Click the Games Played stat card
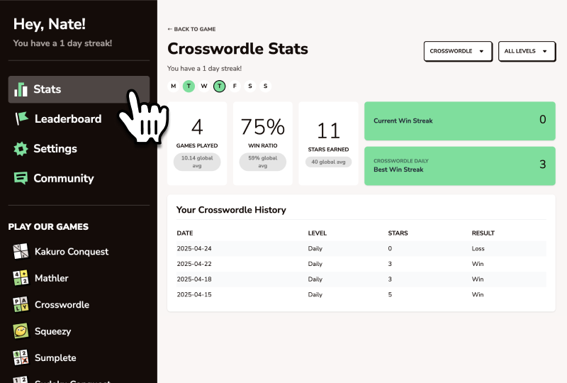The width and height of the screenshot is (567, 383). point(197,143)
